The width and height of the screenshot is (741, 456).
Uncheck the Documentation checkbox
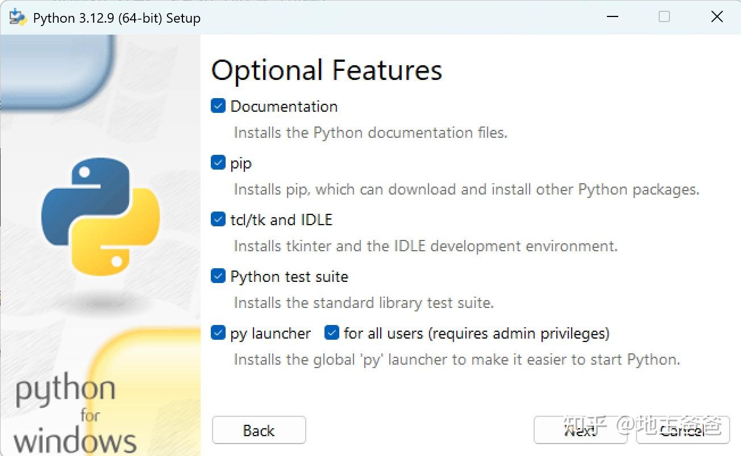coord(218,105)
